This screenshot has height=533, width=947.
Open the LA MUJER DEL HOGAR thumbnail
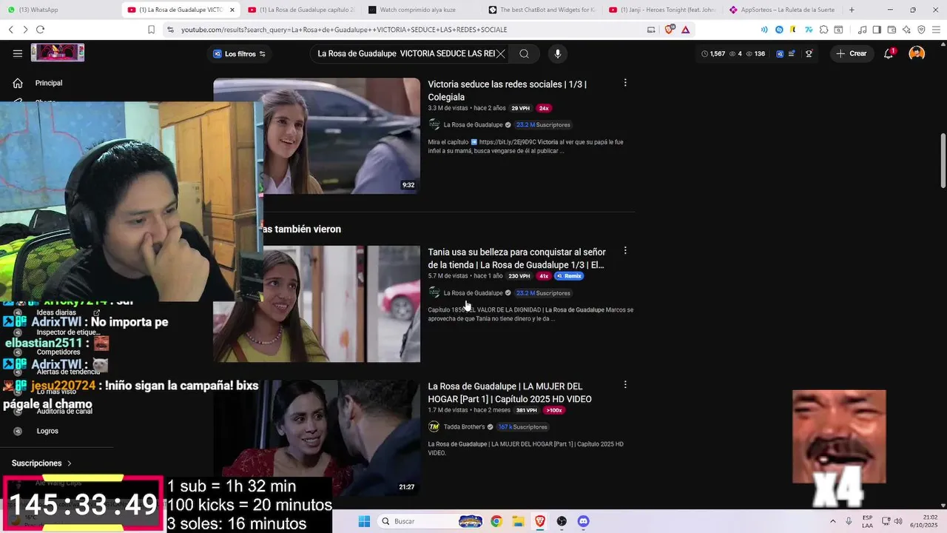click(x=317, y=438)
